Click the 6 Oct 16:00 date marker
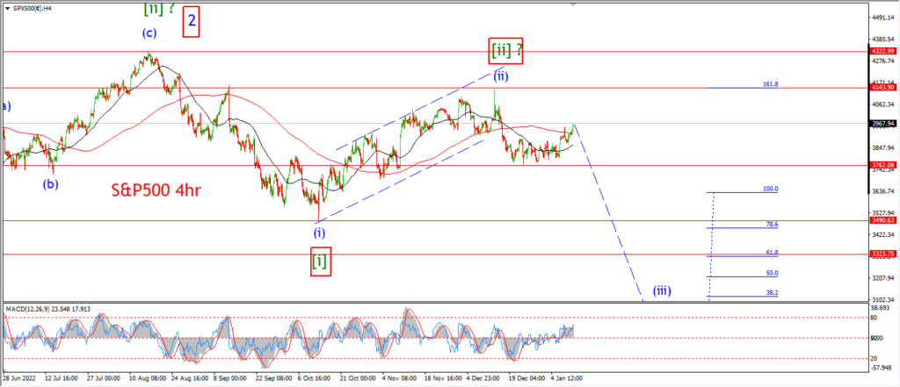 [x=315, y=379]
